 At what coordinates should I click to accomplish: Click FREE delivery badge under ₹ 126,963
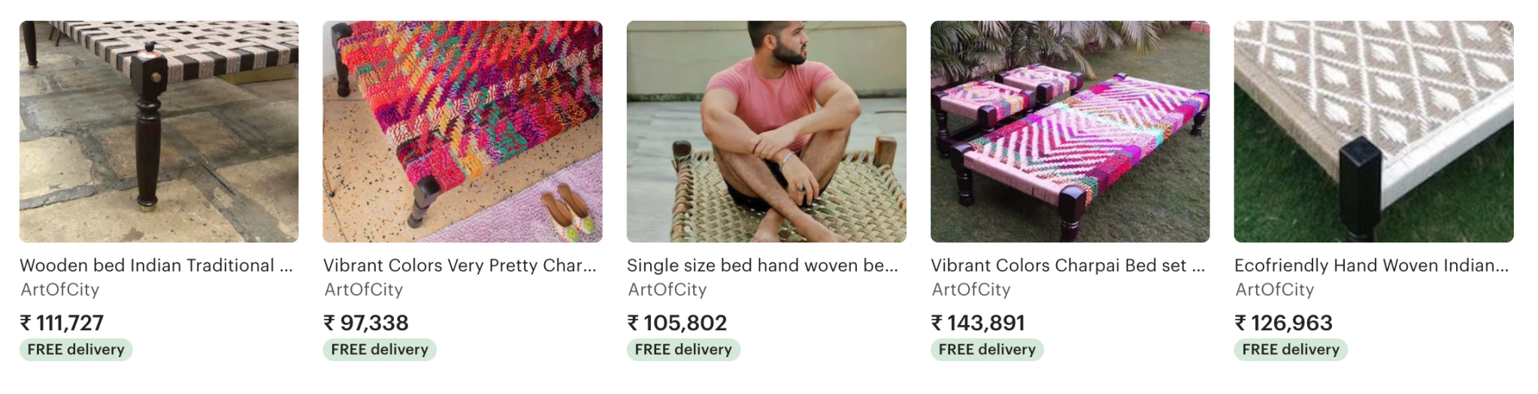(1291, 350)
